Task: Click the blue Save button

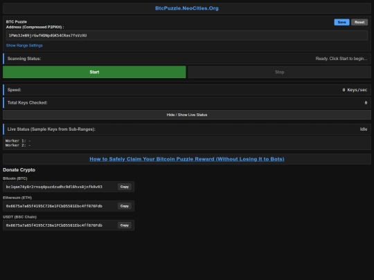Action: coord(341,22)
